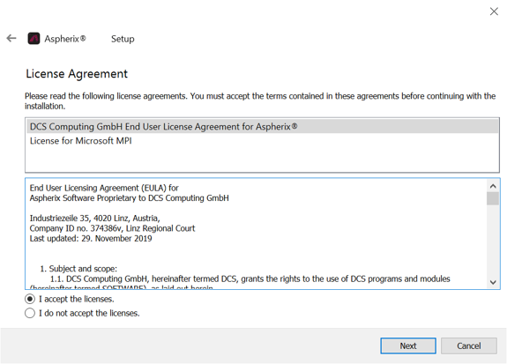Viewport: 507px width, 364px height.
Task: Choose the 'I accept the licenses' radio button
Action: pos(30,299)
